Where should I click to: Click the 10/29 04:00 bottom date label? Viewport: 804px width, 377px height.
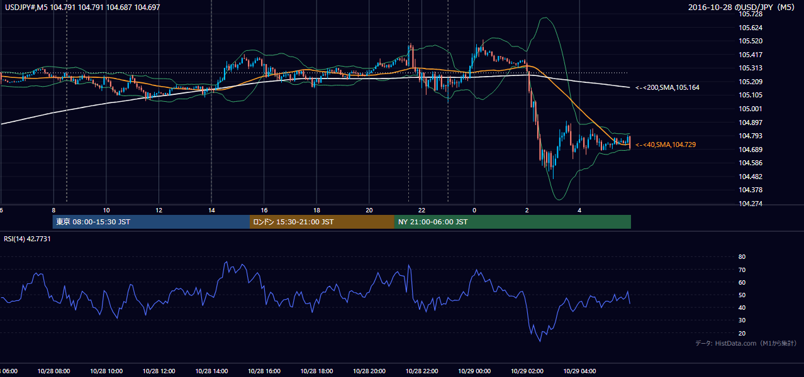click(x=579, y=371)
